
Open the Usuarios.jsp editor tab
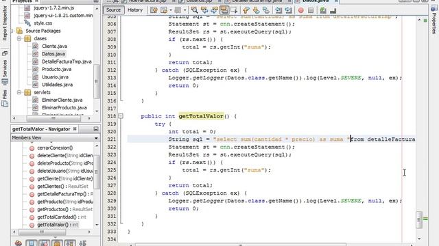coord(200,1)
